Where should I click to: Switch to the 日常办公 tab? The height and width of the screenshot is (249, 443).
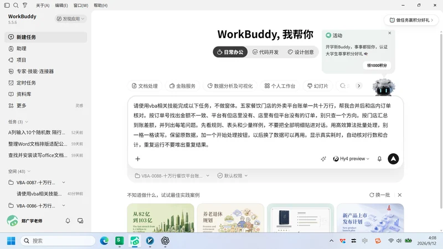tap(230, 52)
